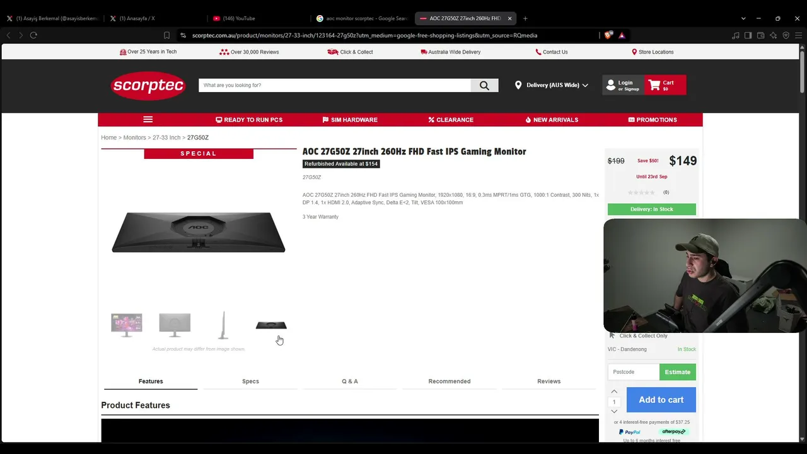807x454 pixels.
Task: Reload the page with the browser refresh icon
Action: pyautogui.click(x=33, y=35)
